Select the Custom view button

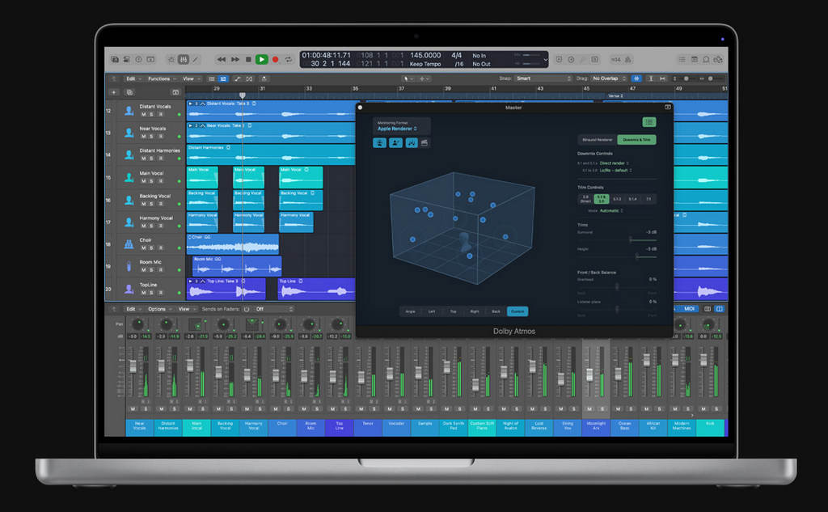[x=517, y=311]
